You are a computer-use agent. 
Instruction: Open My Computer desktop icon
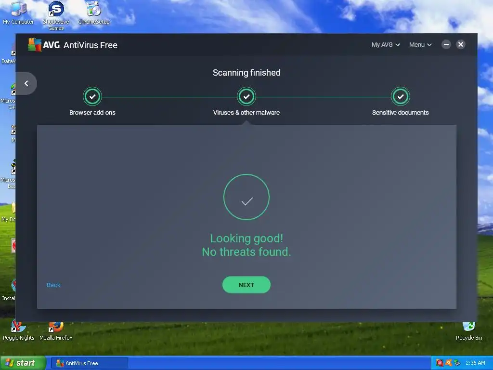(18, 13)
